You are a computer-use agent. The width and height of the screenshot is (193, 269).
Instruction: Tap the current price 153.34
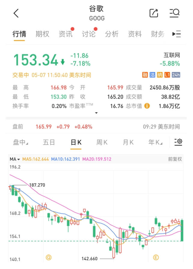[x=36, y=60]
